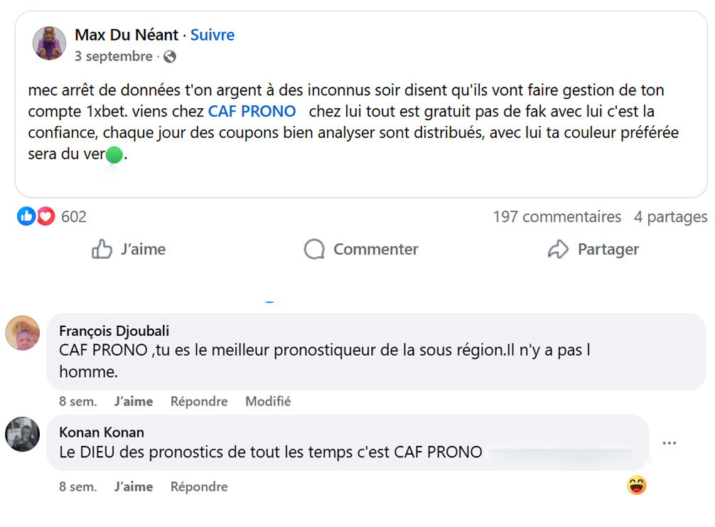
Task: Click Modifié on François Djoubali's comment
Action: (x=267, y=401)
